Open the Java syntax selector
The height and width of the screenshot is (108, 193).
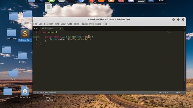(178, 92)
